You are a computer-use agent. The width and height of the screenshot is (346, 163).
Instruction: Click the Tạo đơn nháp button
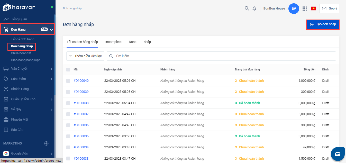coord(323,24)
